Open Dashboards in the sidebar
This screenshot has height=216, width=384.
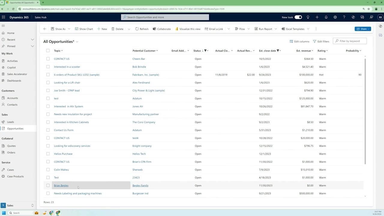[14, 81]
